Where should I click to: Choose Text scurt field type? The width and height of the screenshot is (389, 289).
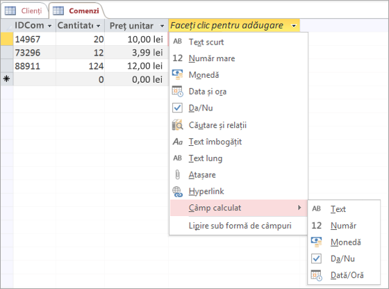coord(238,42)
